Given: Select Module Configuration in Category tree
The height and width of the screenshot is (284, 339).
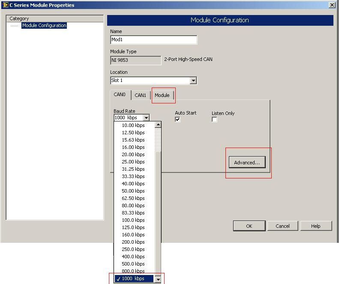Looking at the screenshot, I should point(44,25).
